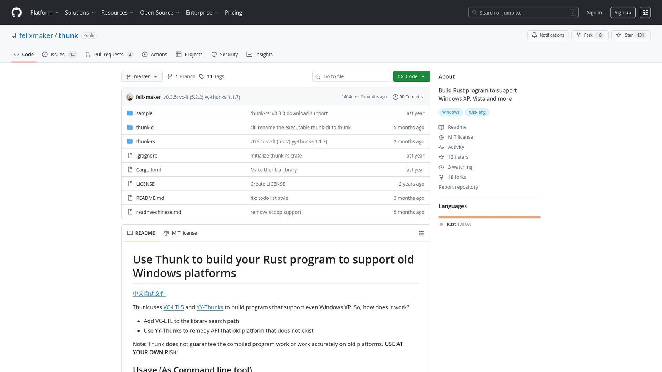The height and width of the screenshot is (372, 662).
Task: Switch to the Actions tab
Action: click(154, 55)
